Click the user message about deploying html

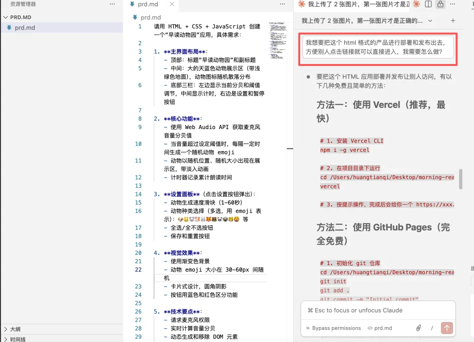coord(378,47)
